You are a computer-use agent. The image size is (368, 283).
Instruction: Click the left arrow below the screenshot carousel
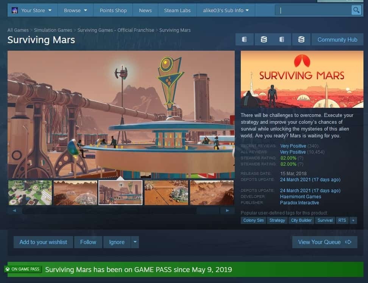pyautogui.click(x=14, y=210)
